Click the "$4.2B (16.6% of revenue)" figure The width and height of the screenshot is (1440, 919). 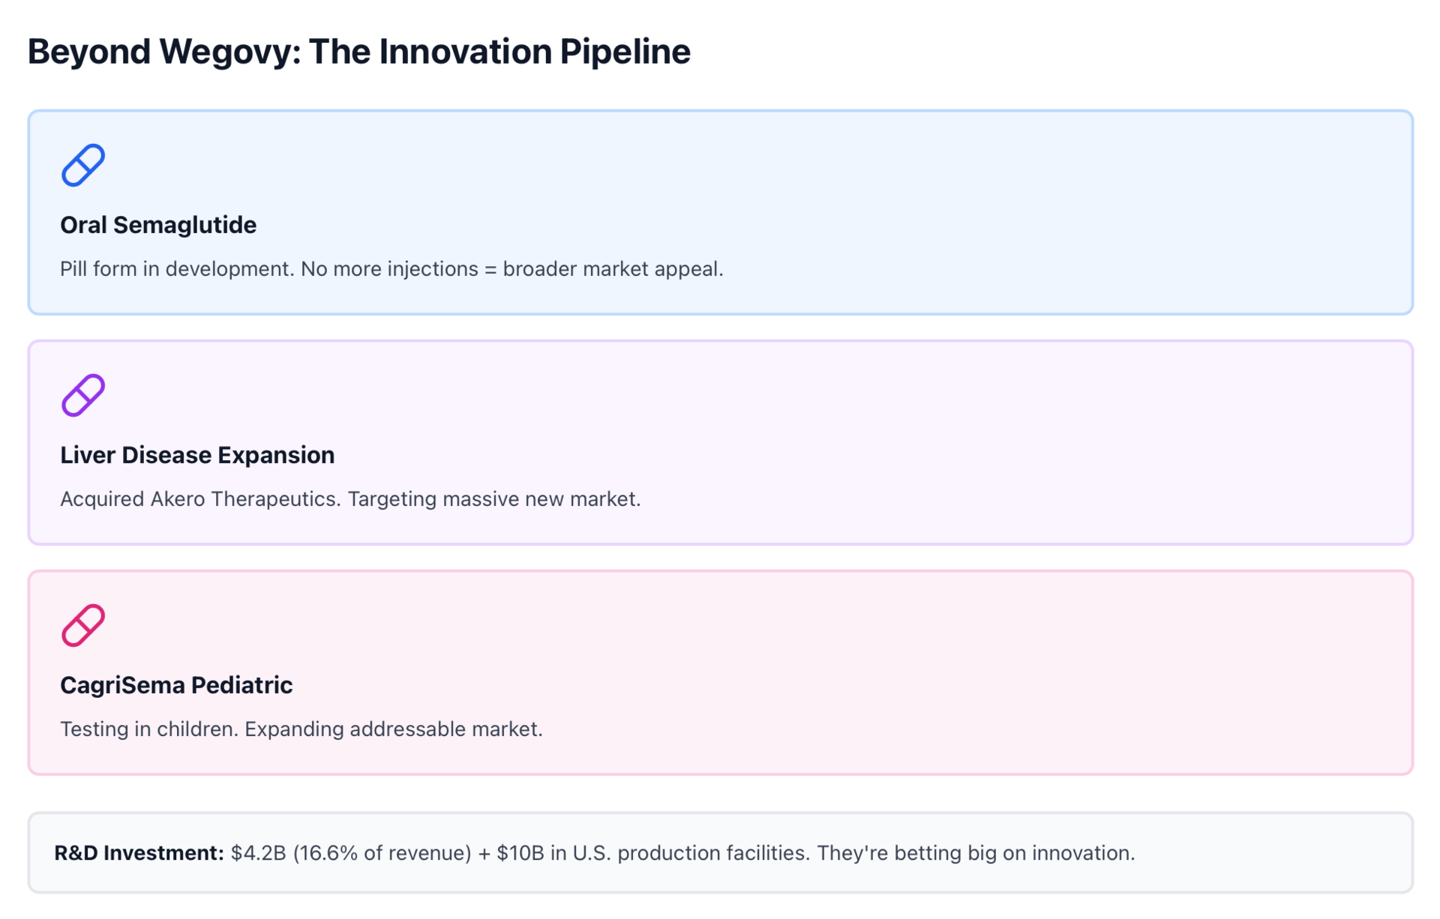(350, 853)
